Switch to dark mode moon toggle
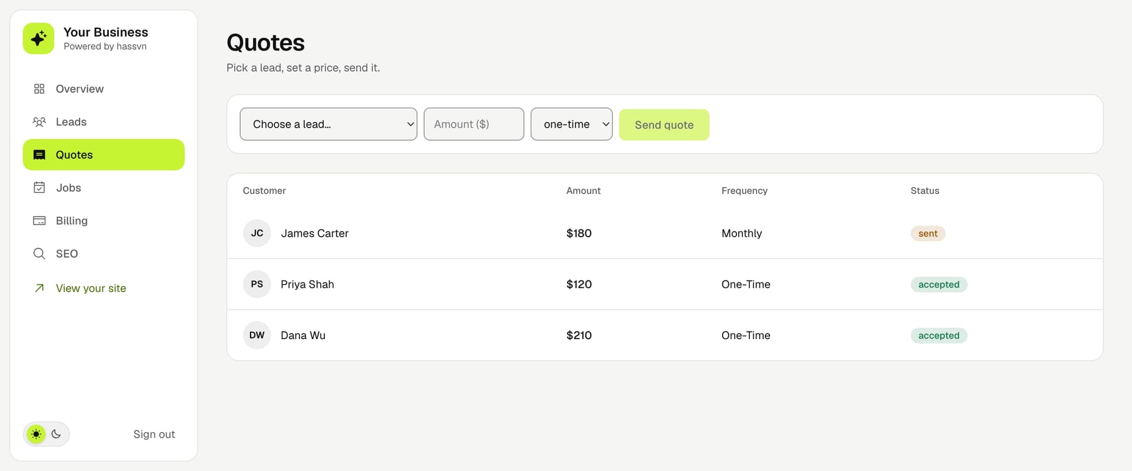1132x471 pixels. [x=56, y=434]
